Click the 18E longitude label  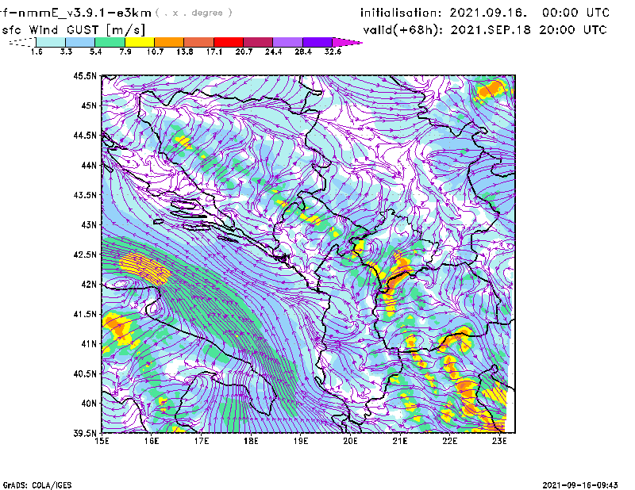(251, 441)
